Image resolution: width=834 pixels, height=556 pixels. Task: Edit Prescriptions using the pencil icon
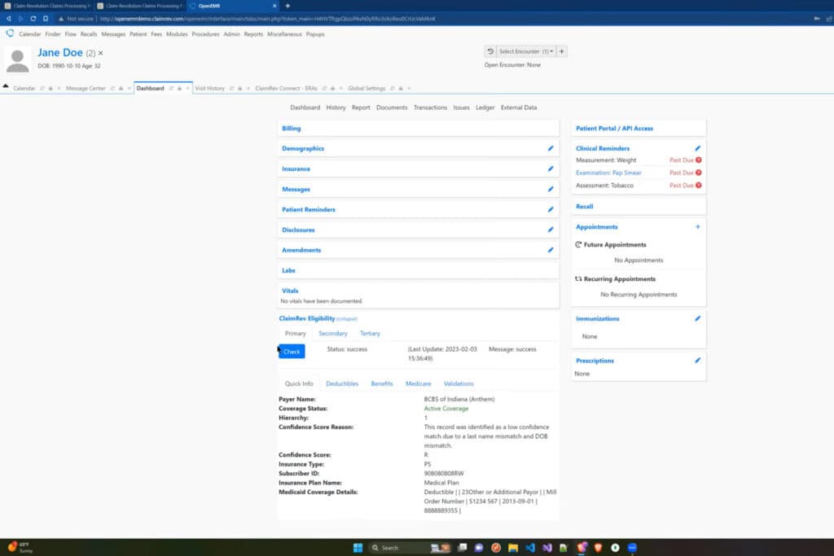point(697,360)
